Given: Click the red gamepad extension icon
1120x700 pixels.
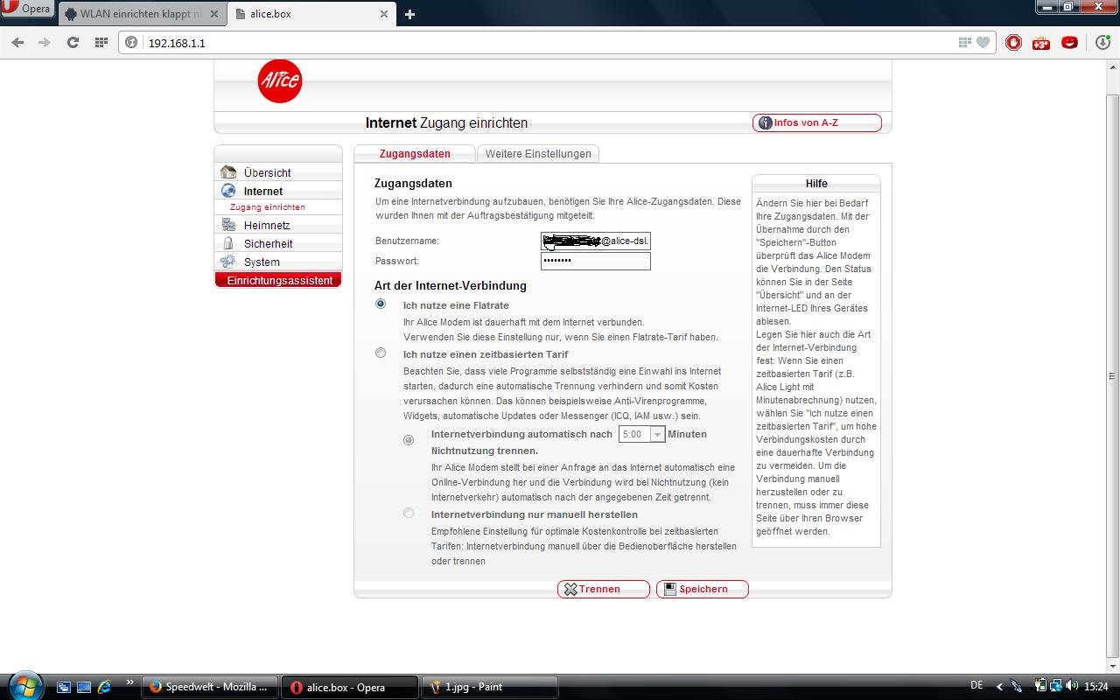Looking at the screenshot, I should click(x=1041, y=42).
